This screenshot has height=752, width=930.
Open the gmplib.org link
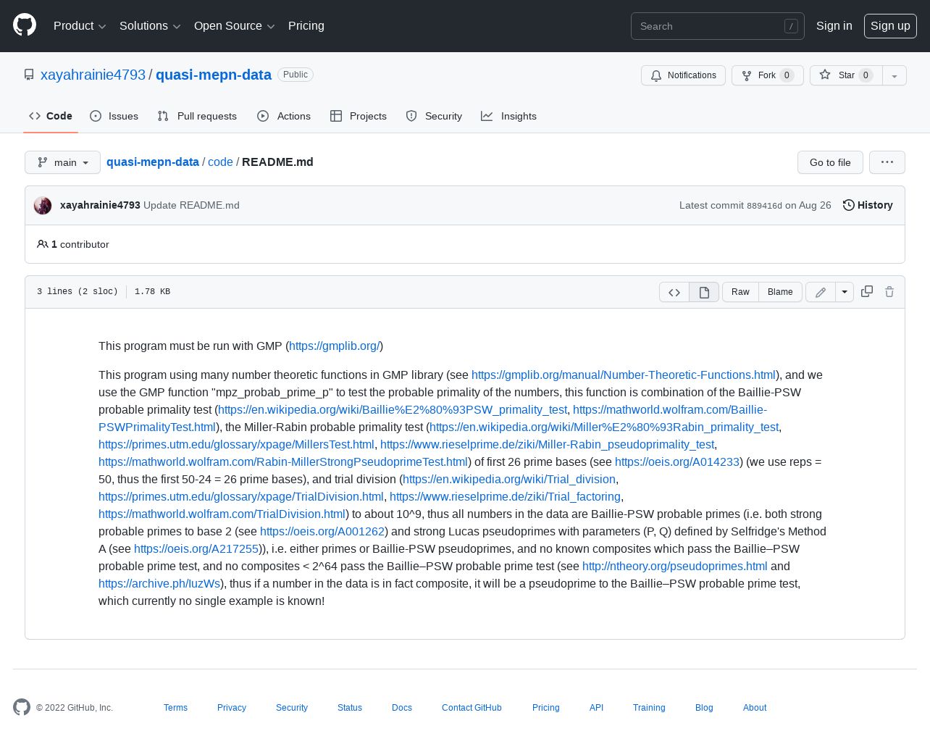[x=335, y=346]
